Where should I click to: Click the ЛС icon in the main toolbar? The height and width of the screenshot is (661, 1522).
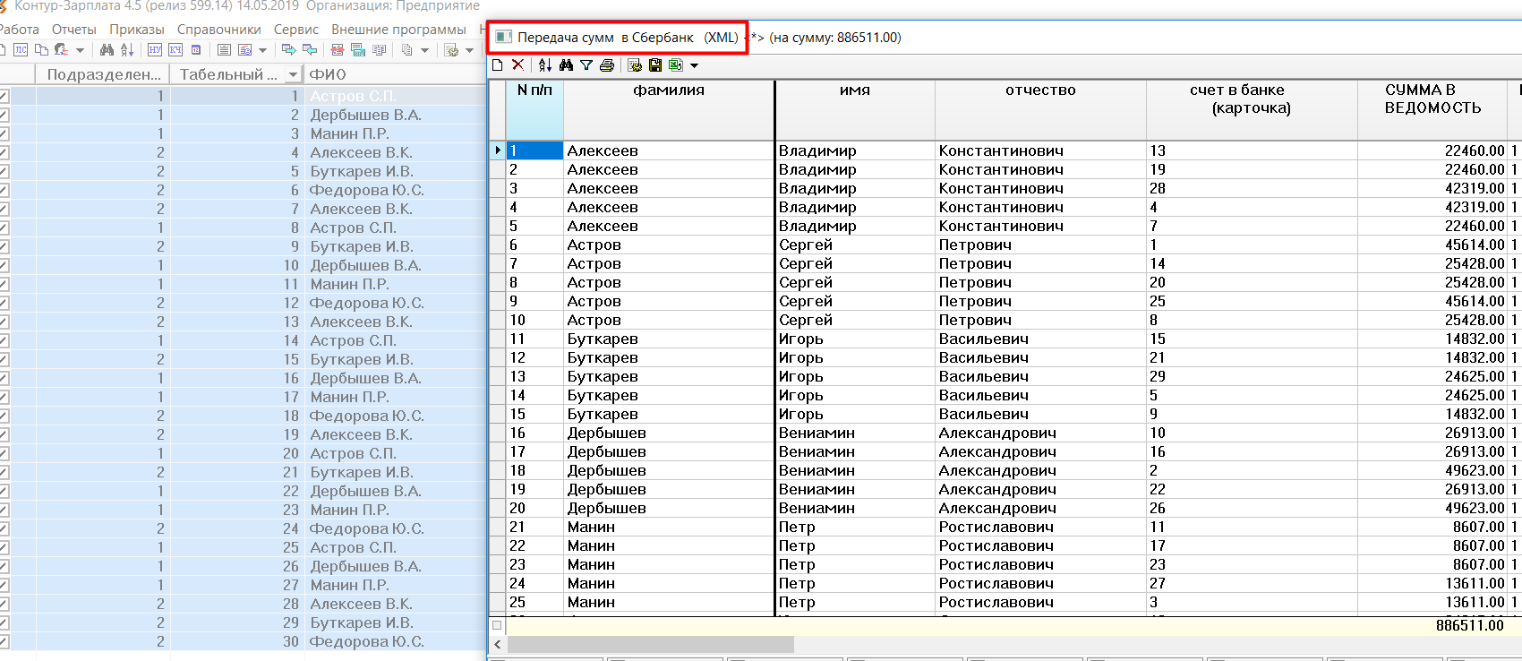click(x=21, y=49)
